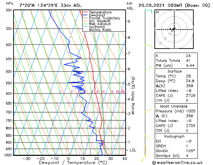This screenshot has width=213, height=165.
Task: Click the red Temperature legend line swatch
Action: point(85,12)
